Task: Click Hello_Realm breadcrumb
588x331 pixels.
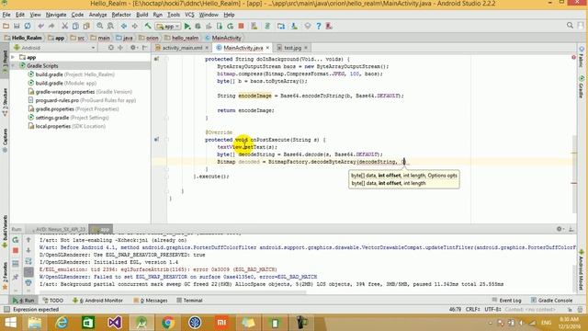Action: pyautogui.click(x=23, y=38)
